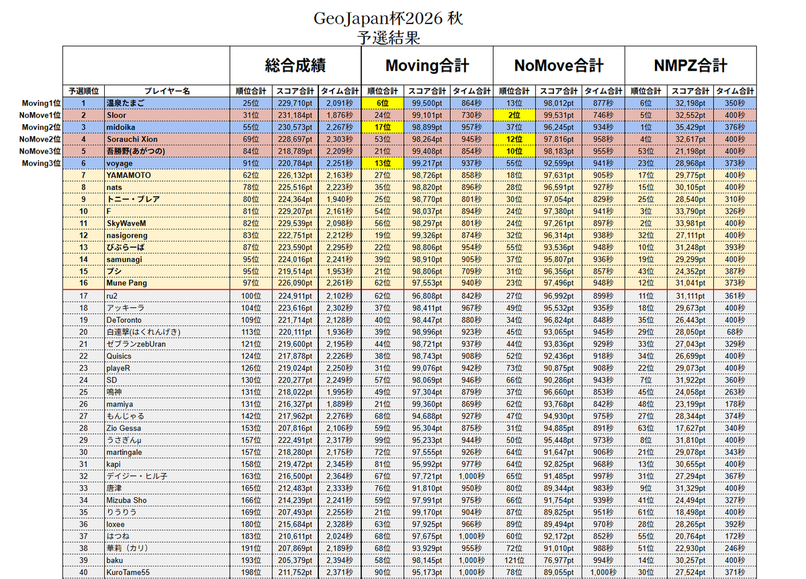806x579 pixels.
Task: Select player name '温泉たまご'
Action: [x=125, y=103]
